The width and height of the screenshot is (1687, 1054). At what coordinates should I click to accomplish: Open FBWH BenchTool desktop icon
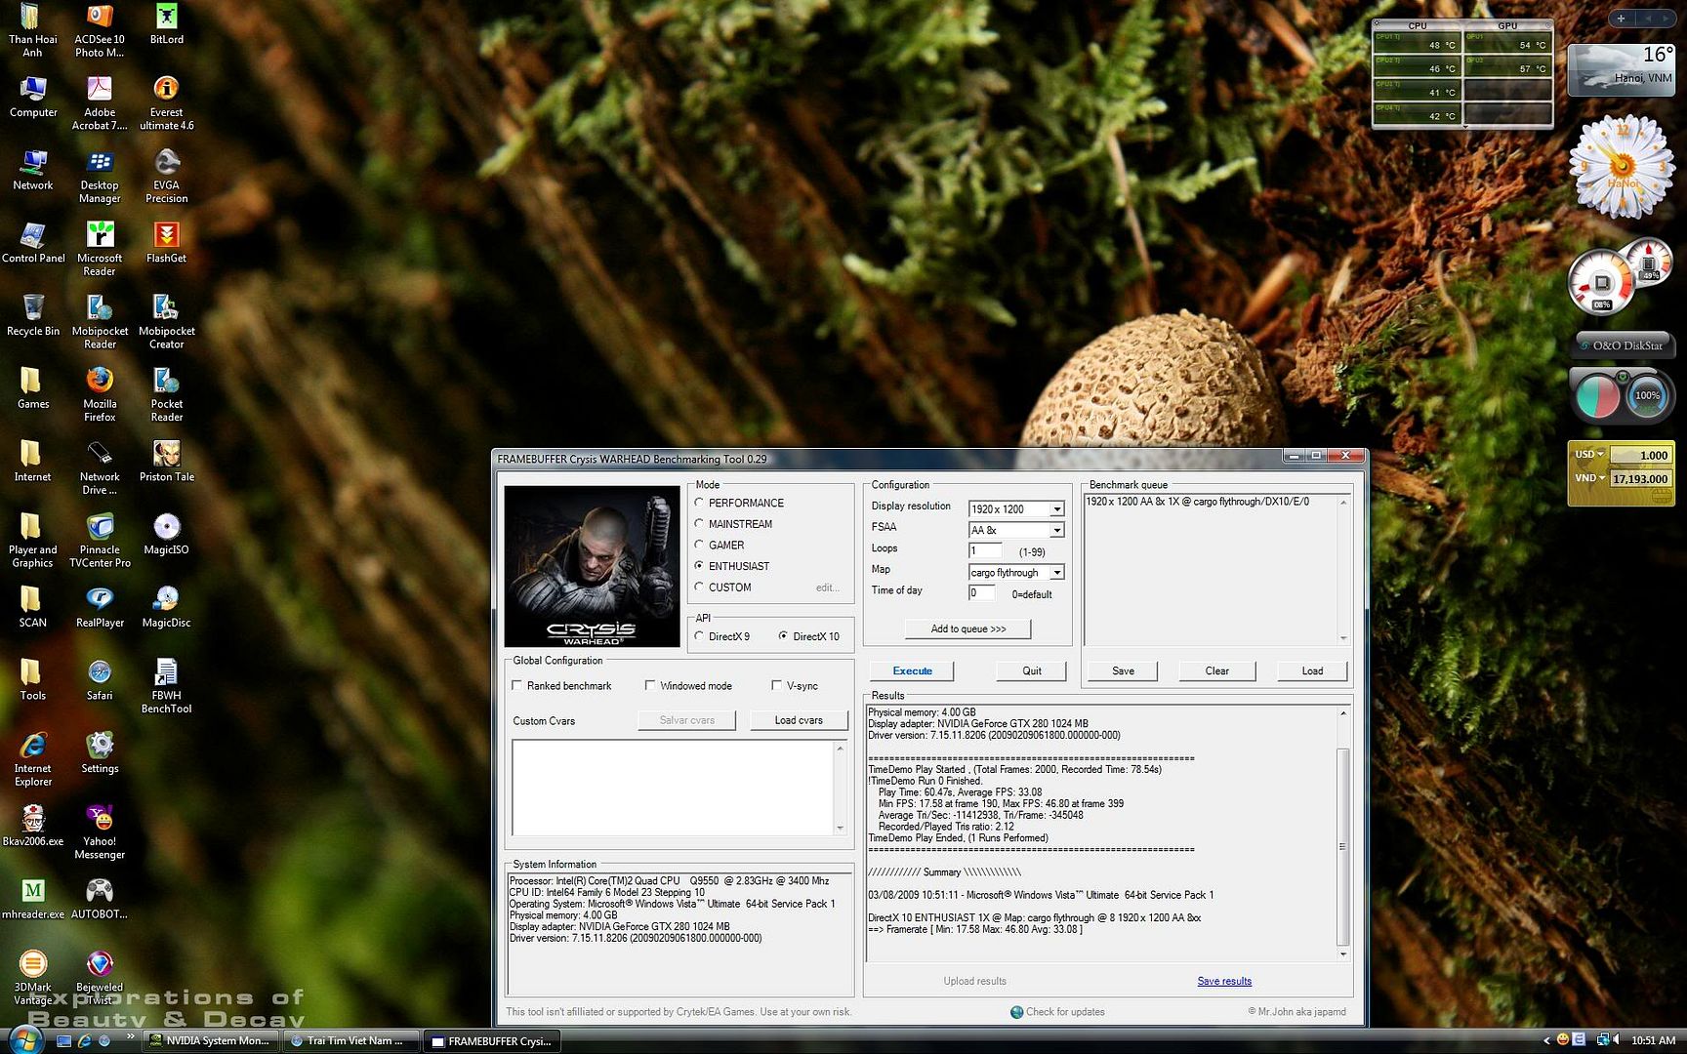point(167,686)
